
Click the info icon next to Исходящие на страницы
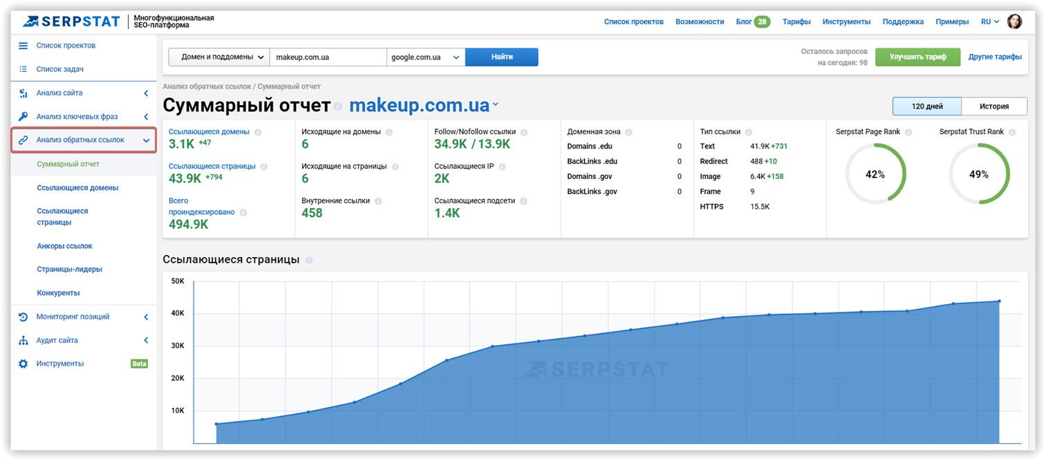395,167
